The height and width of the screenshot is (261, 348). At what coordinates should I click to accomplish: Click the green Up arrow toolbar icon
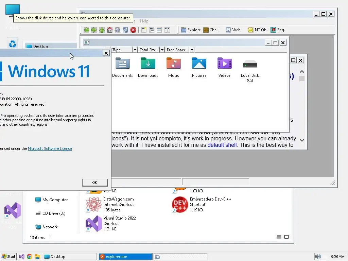[x=102, y=30]
